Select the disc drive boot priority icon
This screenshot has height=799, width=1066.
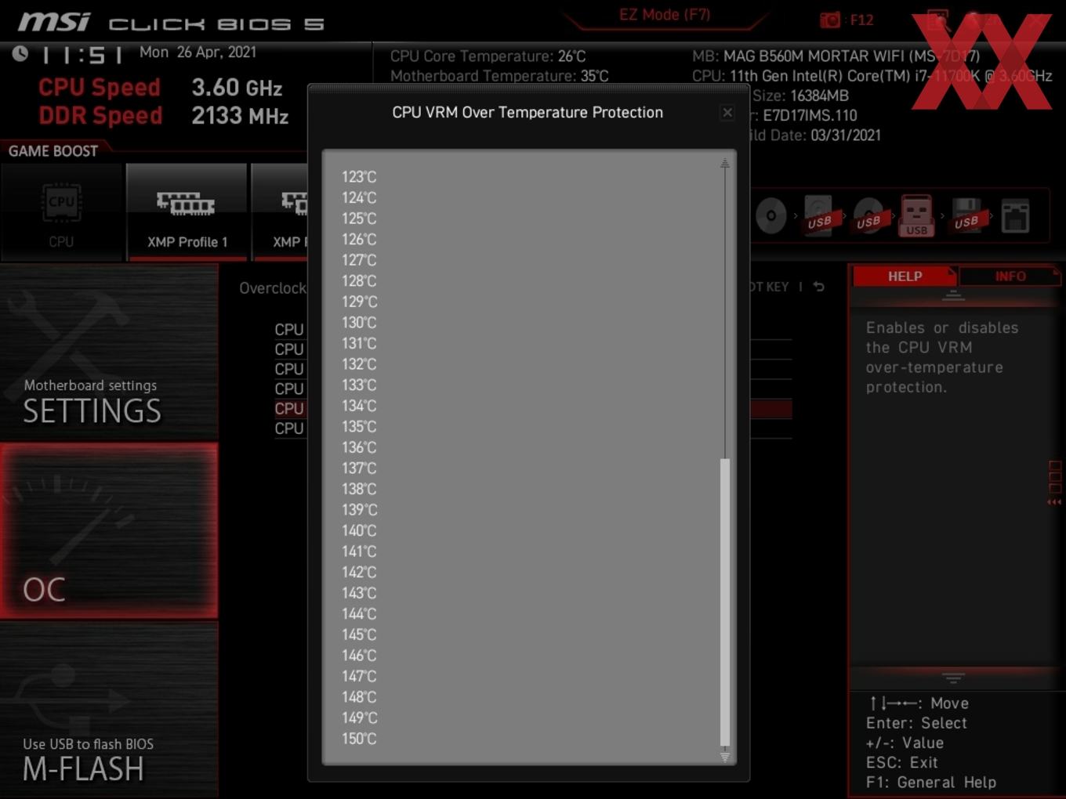771,215
